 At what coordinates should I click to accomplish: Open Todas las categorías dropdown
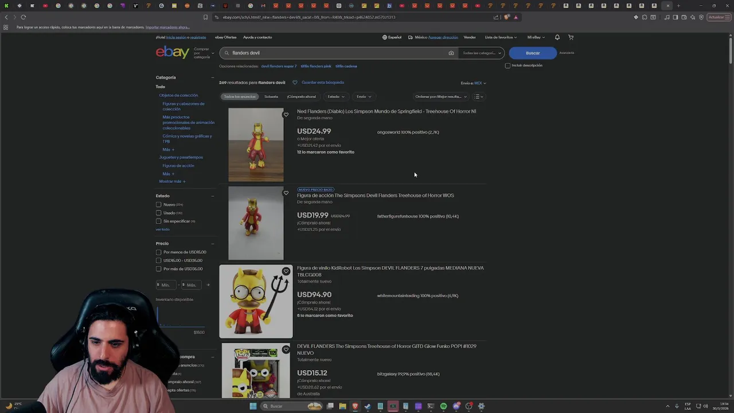(x=482, y=53)
